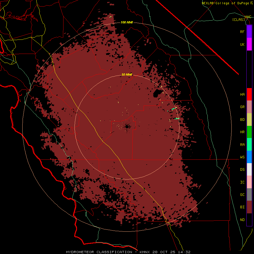This screenshot has height=254, width=254.
Task: Click the HHC product code label
Action: click(x=248, y=17)
